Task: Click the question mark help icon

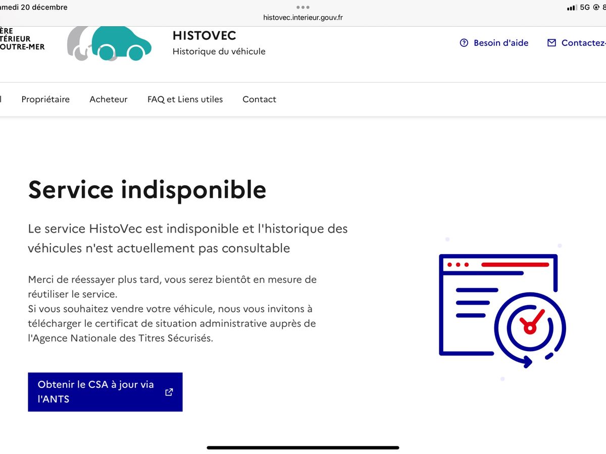Action: click(464, 43)
